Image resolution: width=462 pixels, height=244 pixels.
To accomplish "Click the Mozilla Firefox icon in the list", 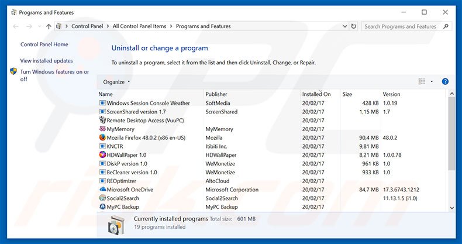I will [x=102, y=138].
